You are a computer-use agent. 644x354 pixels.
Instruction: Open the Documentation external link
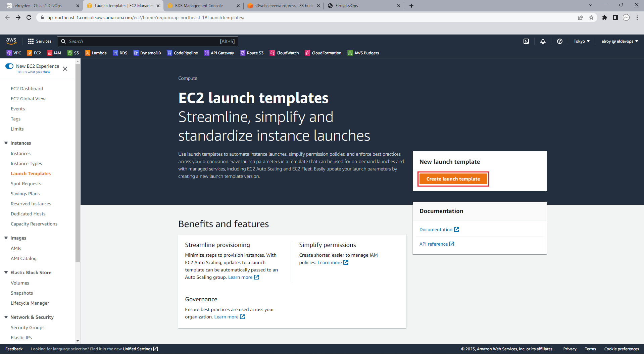click(439, 230)
